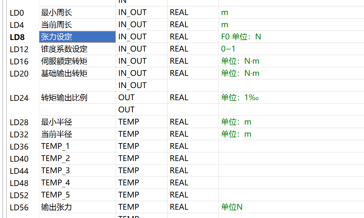
Task: Select the bold LD8 address
Action: [x=17, y=37]
